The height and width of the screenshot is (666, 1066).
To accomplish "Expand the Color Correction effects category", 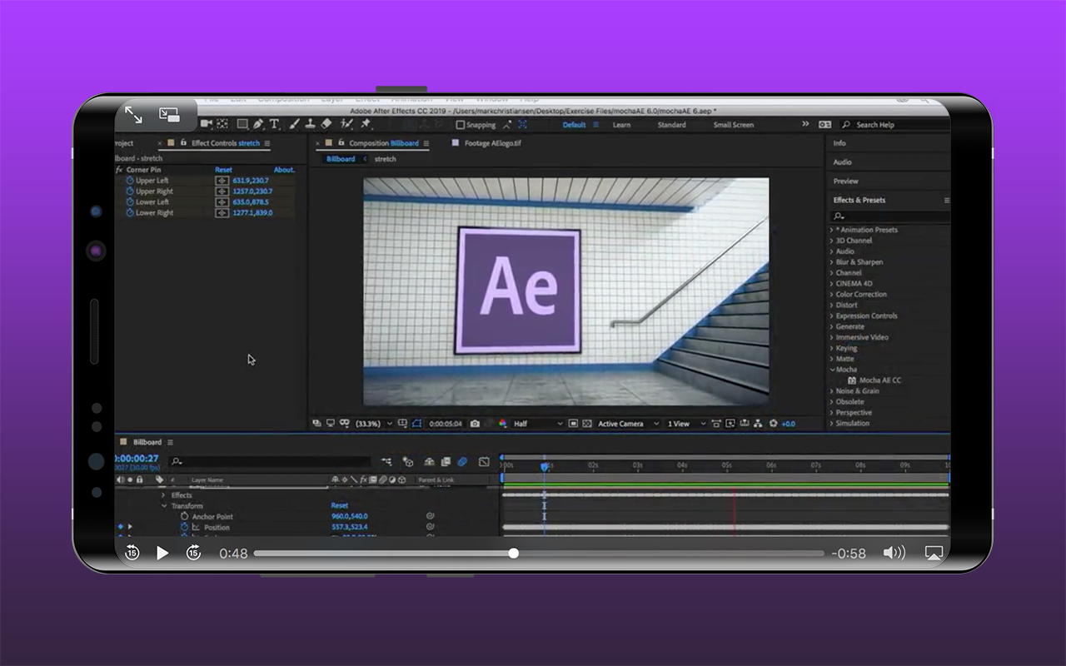I will click(832, 294).
